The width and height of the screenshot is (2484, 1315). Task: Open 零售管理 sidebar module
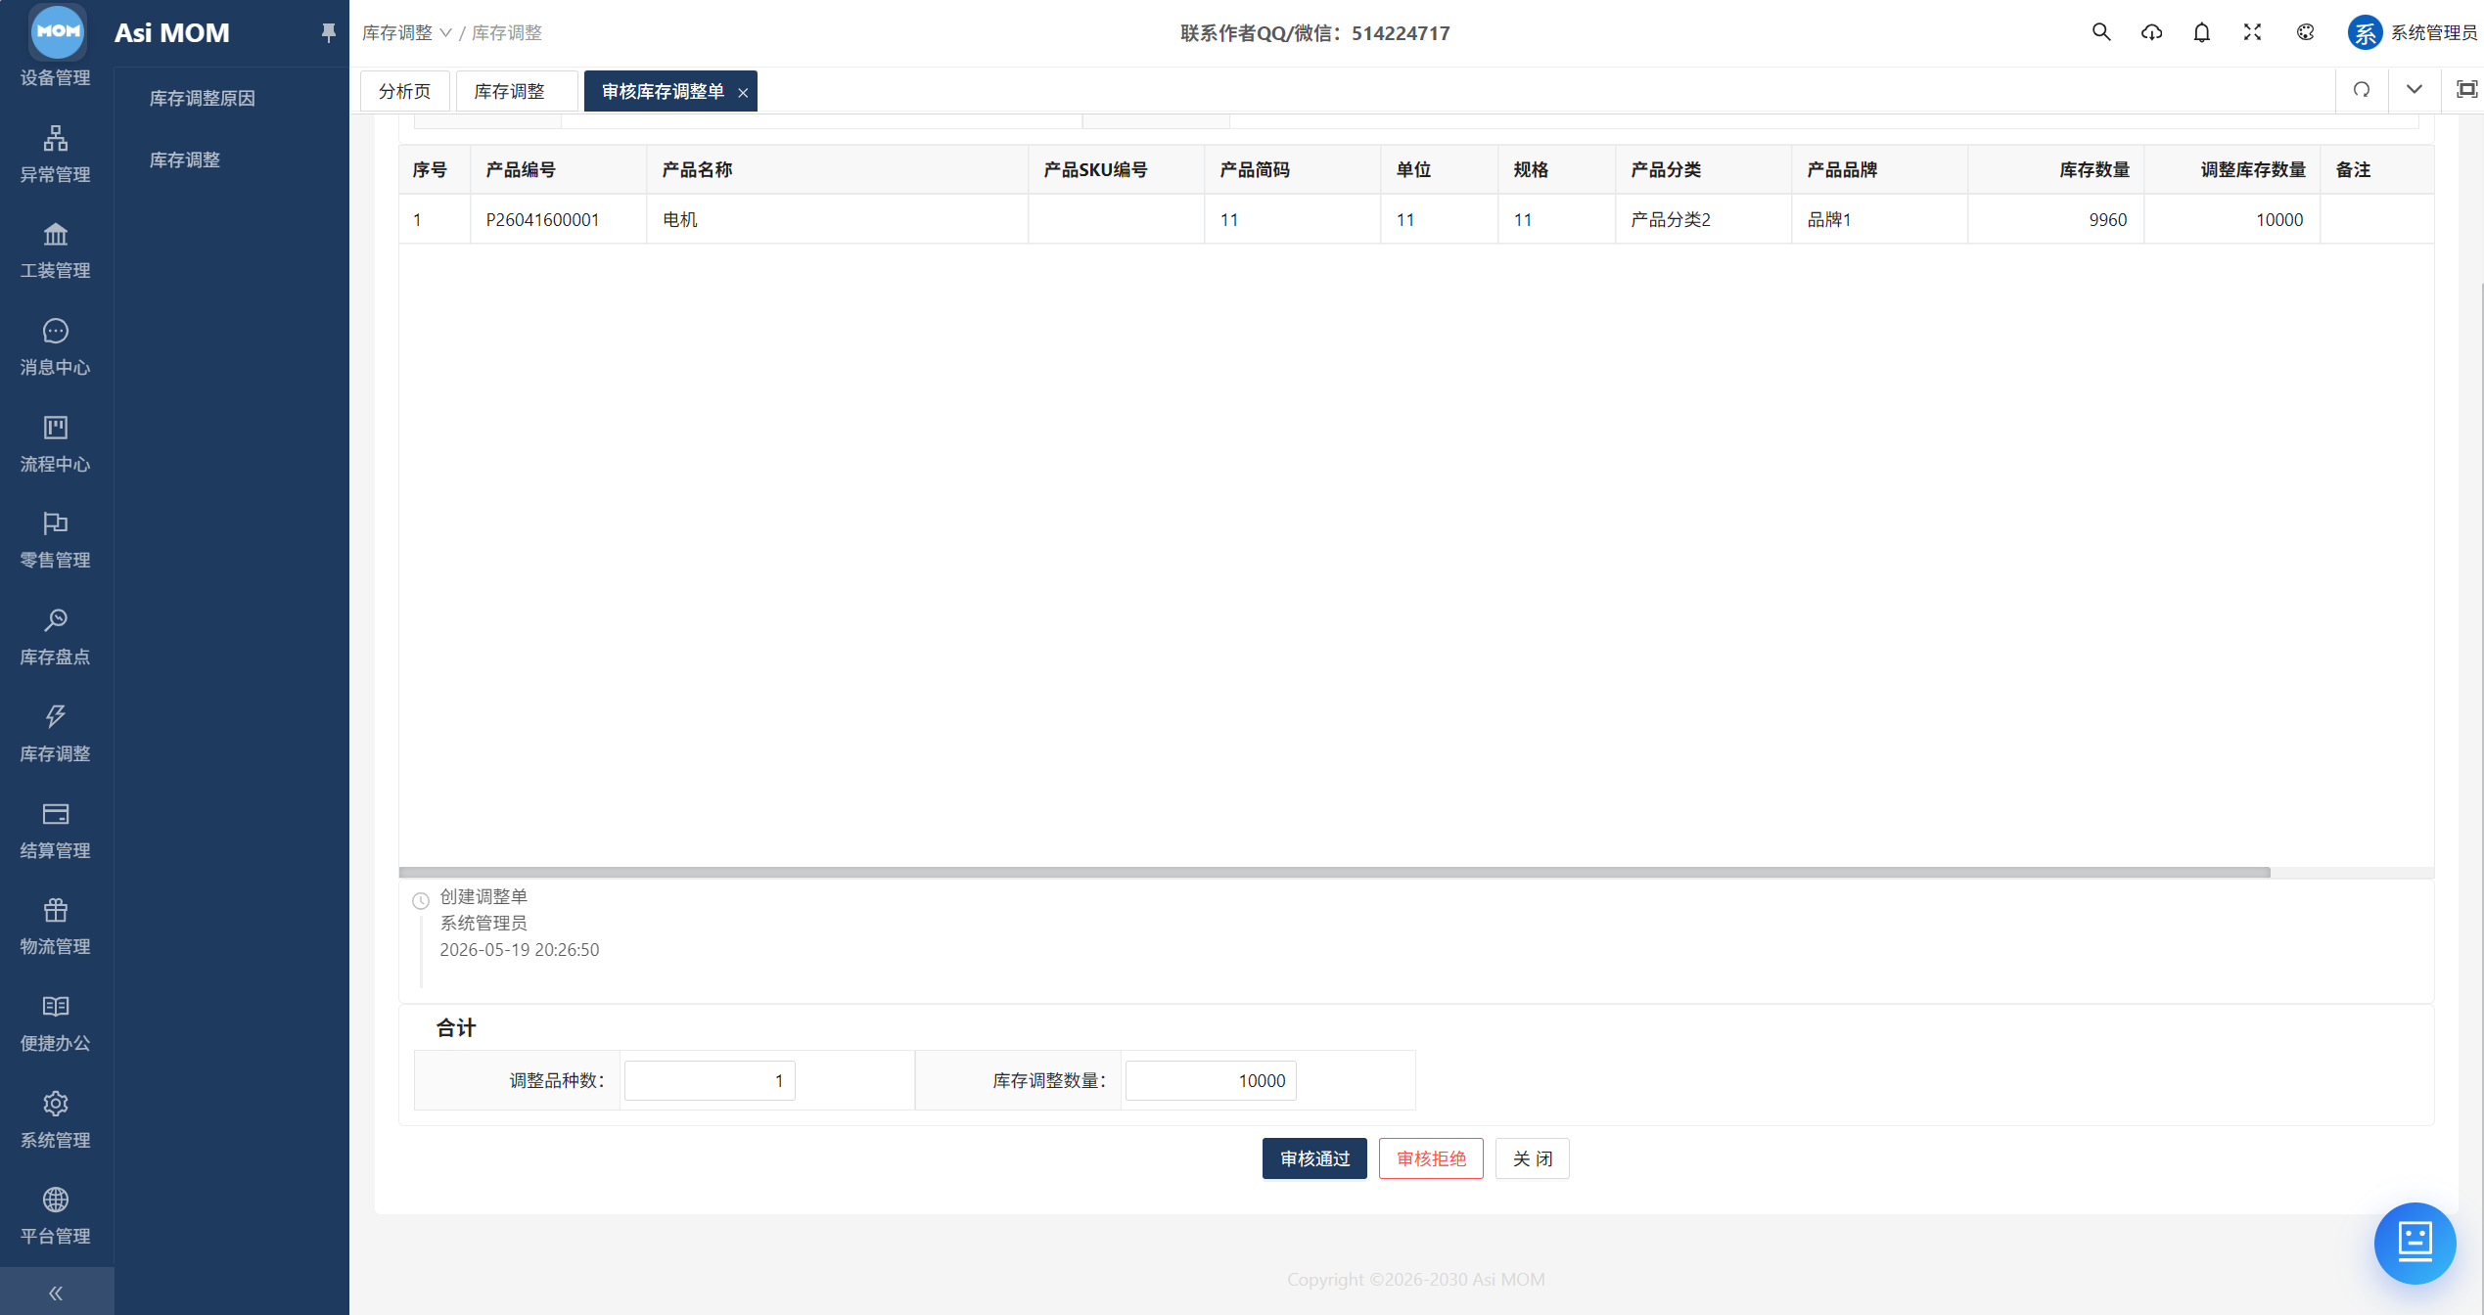click(56, 540)
